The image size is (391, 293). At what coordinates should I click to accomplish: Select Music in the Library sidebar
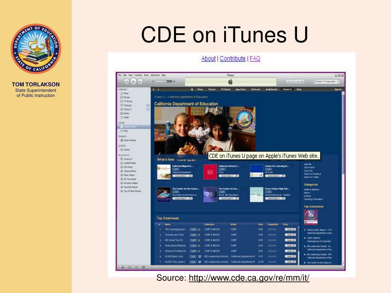[x=125, y=93]
